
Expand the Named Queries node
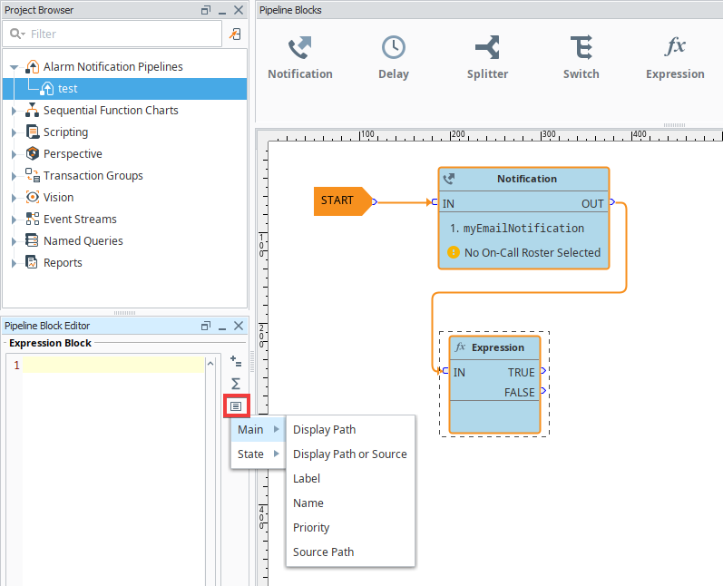pyautogui.click(x=14, y=241)
